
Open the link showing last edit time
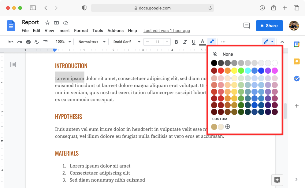167,31
